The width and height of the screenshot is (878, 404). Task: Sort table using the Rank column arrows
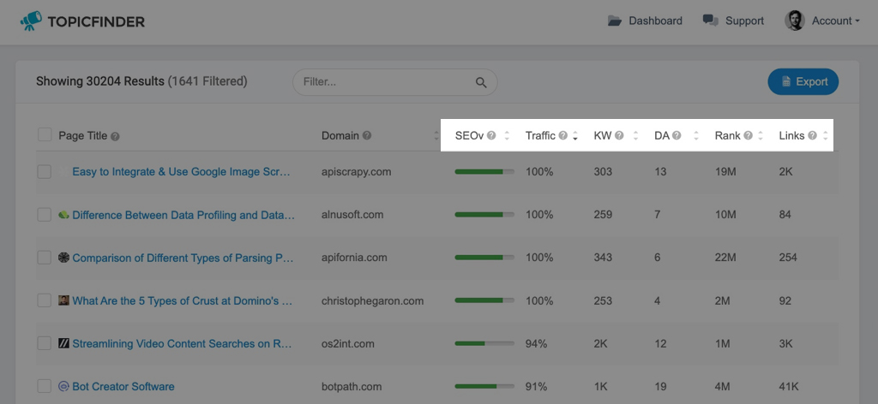(x=761, y=136)
